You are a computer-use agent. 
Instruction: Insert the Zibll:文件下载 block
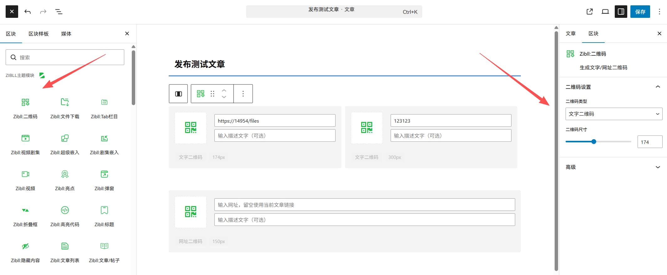(x=65, y=108)
